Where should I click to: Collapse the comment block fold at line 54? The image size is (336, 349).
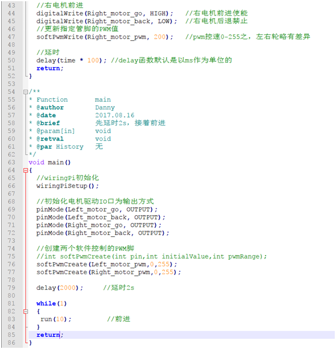coord(25,92)
